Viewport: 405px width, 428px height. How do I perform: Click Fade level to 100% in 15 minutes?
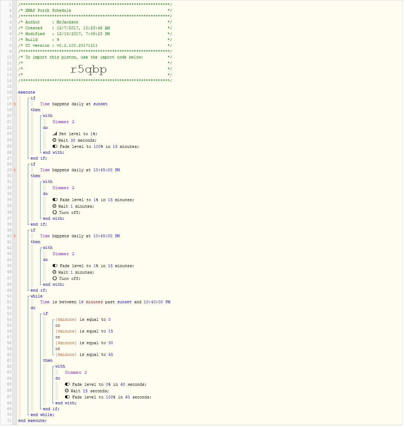99,146
